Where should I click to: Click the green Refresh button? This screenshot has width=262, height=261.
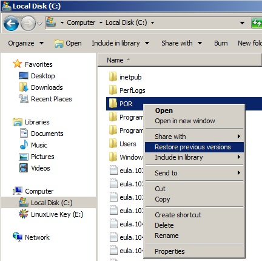[257, 23]
